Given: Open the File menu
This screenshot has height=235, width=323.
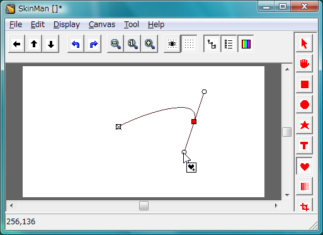Looking at the screenshot, I should 16,25.
